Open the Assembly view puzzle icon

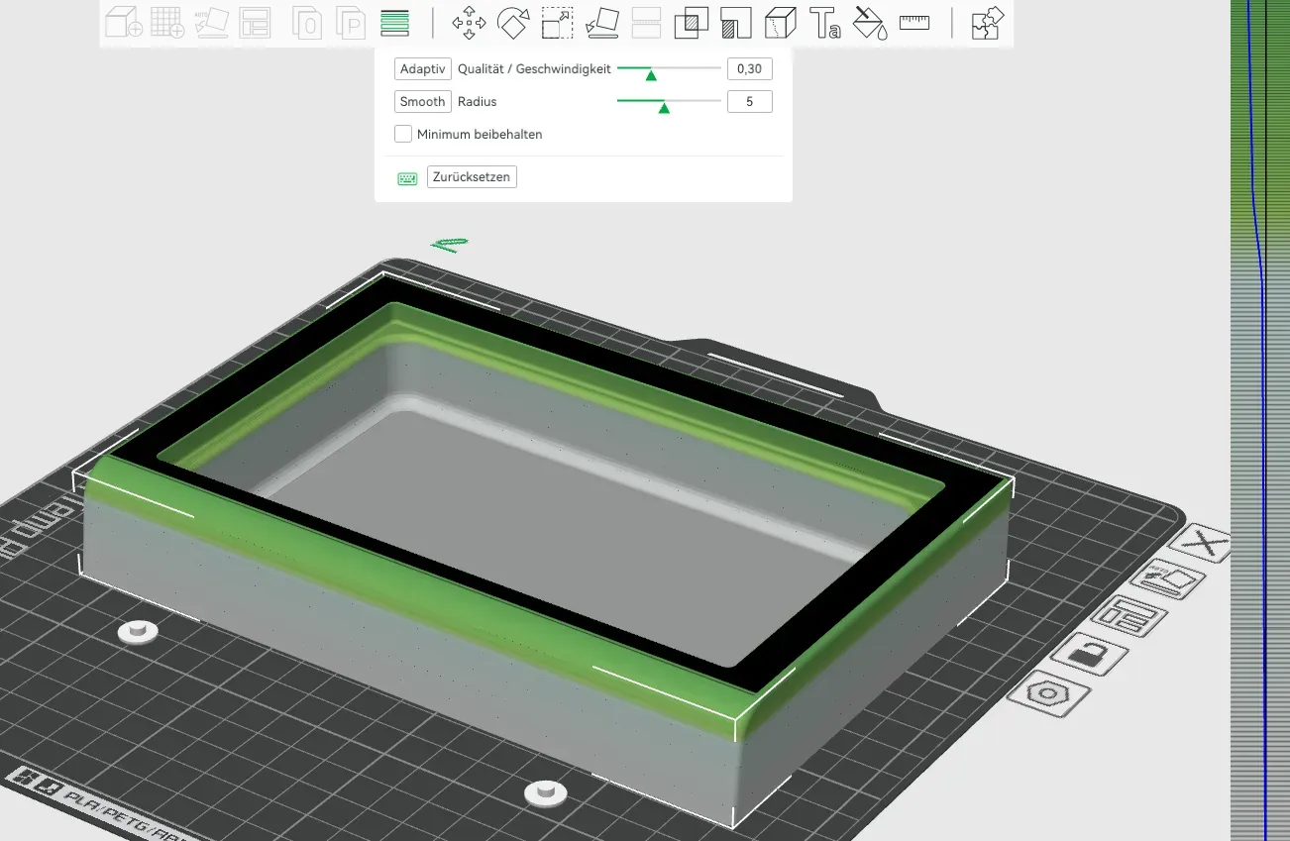pyautogui.click(x=987, y=22)
